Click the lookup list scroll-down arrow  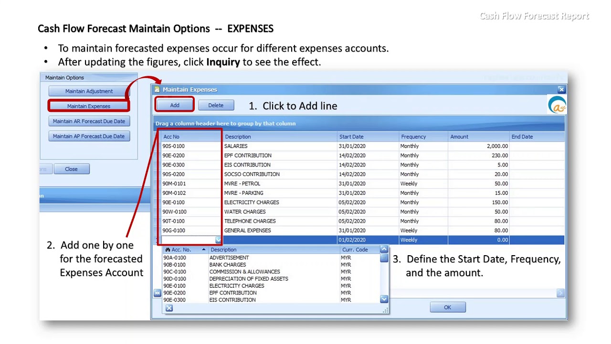pyautogui.click(x=384, y=299)
